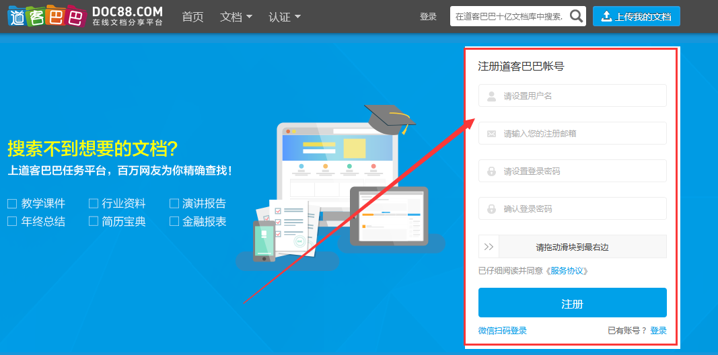Click the DOC88 logo icon
This screenshot has width=718, height=355.
(45, 17)
